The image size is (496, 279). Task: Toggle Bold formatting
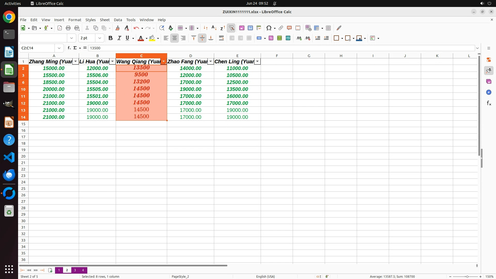pos(111,38)
